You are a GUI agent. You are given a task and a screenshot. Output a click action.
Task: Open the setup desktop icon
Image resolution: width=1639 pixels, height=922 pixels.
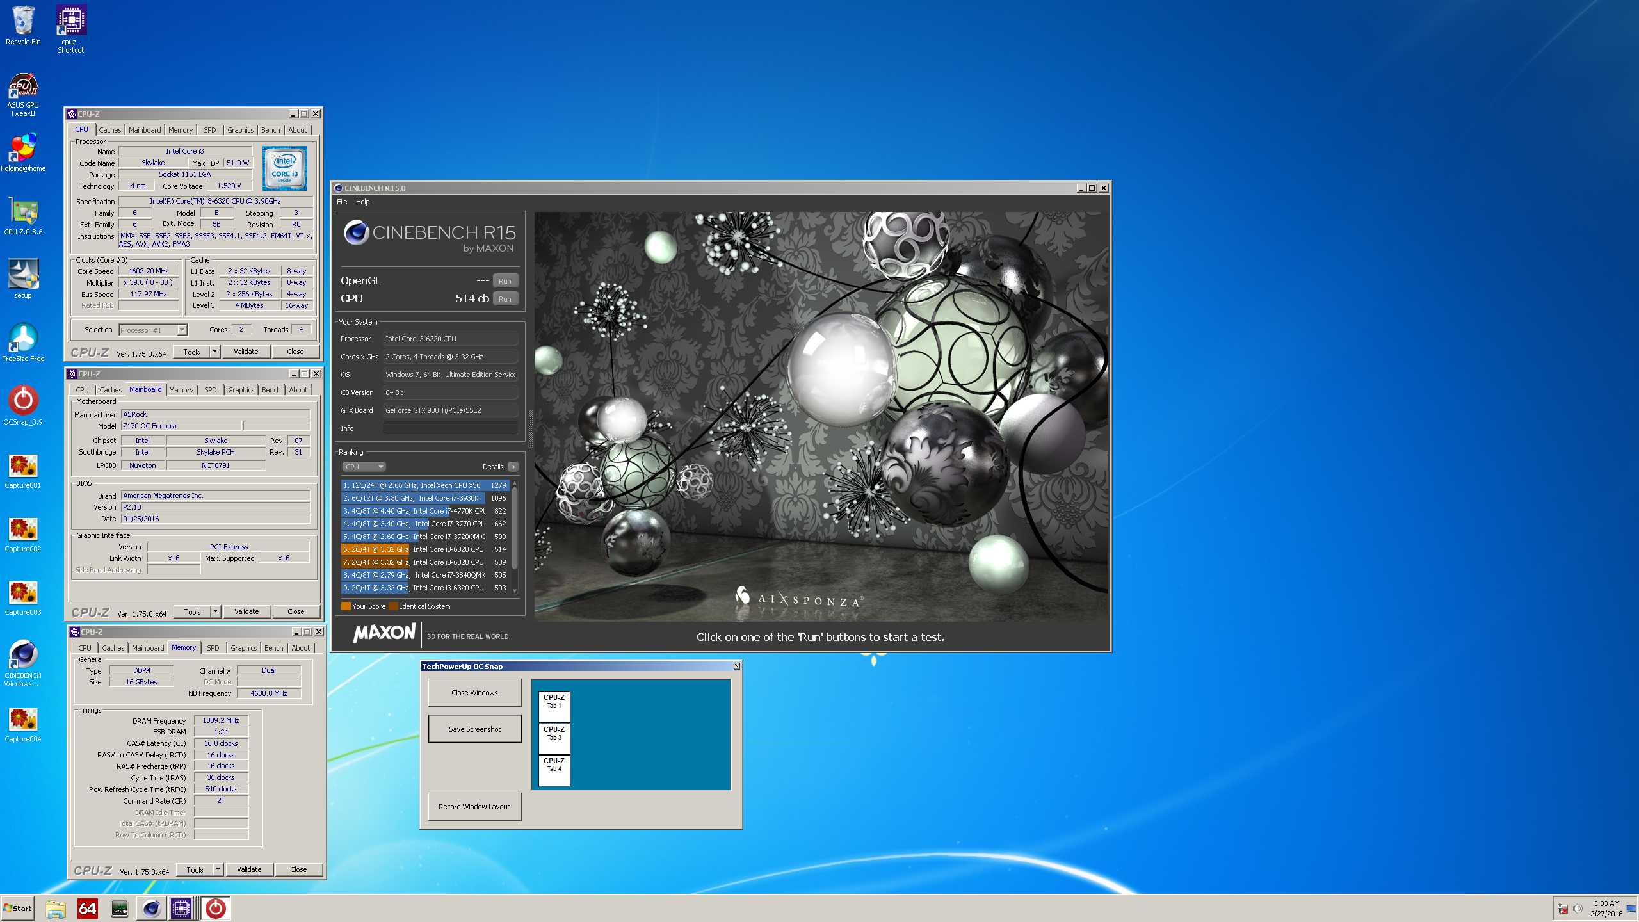click(x=23, y=279)
